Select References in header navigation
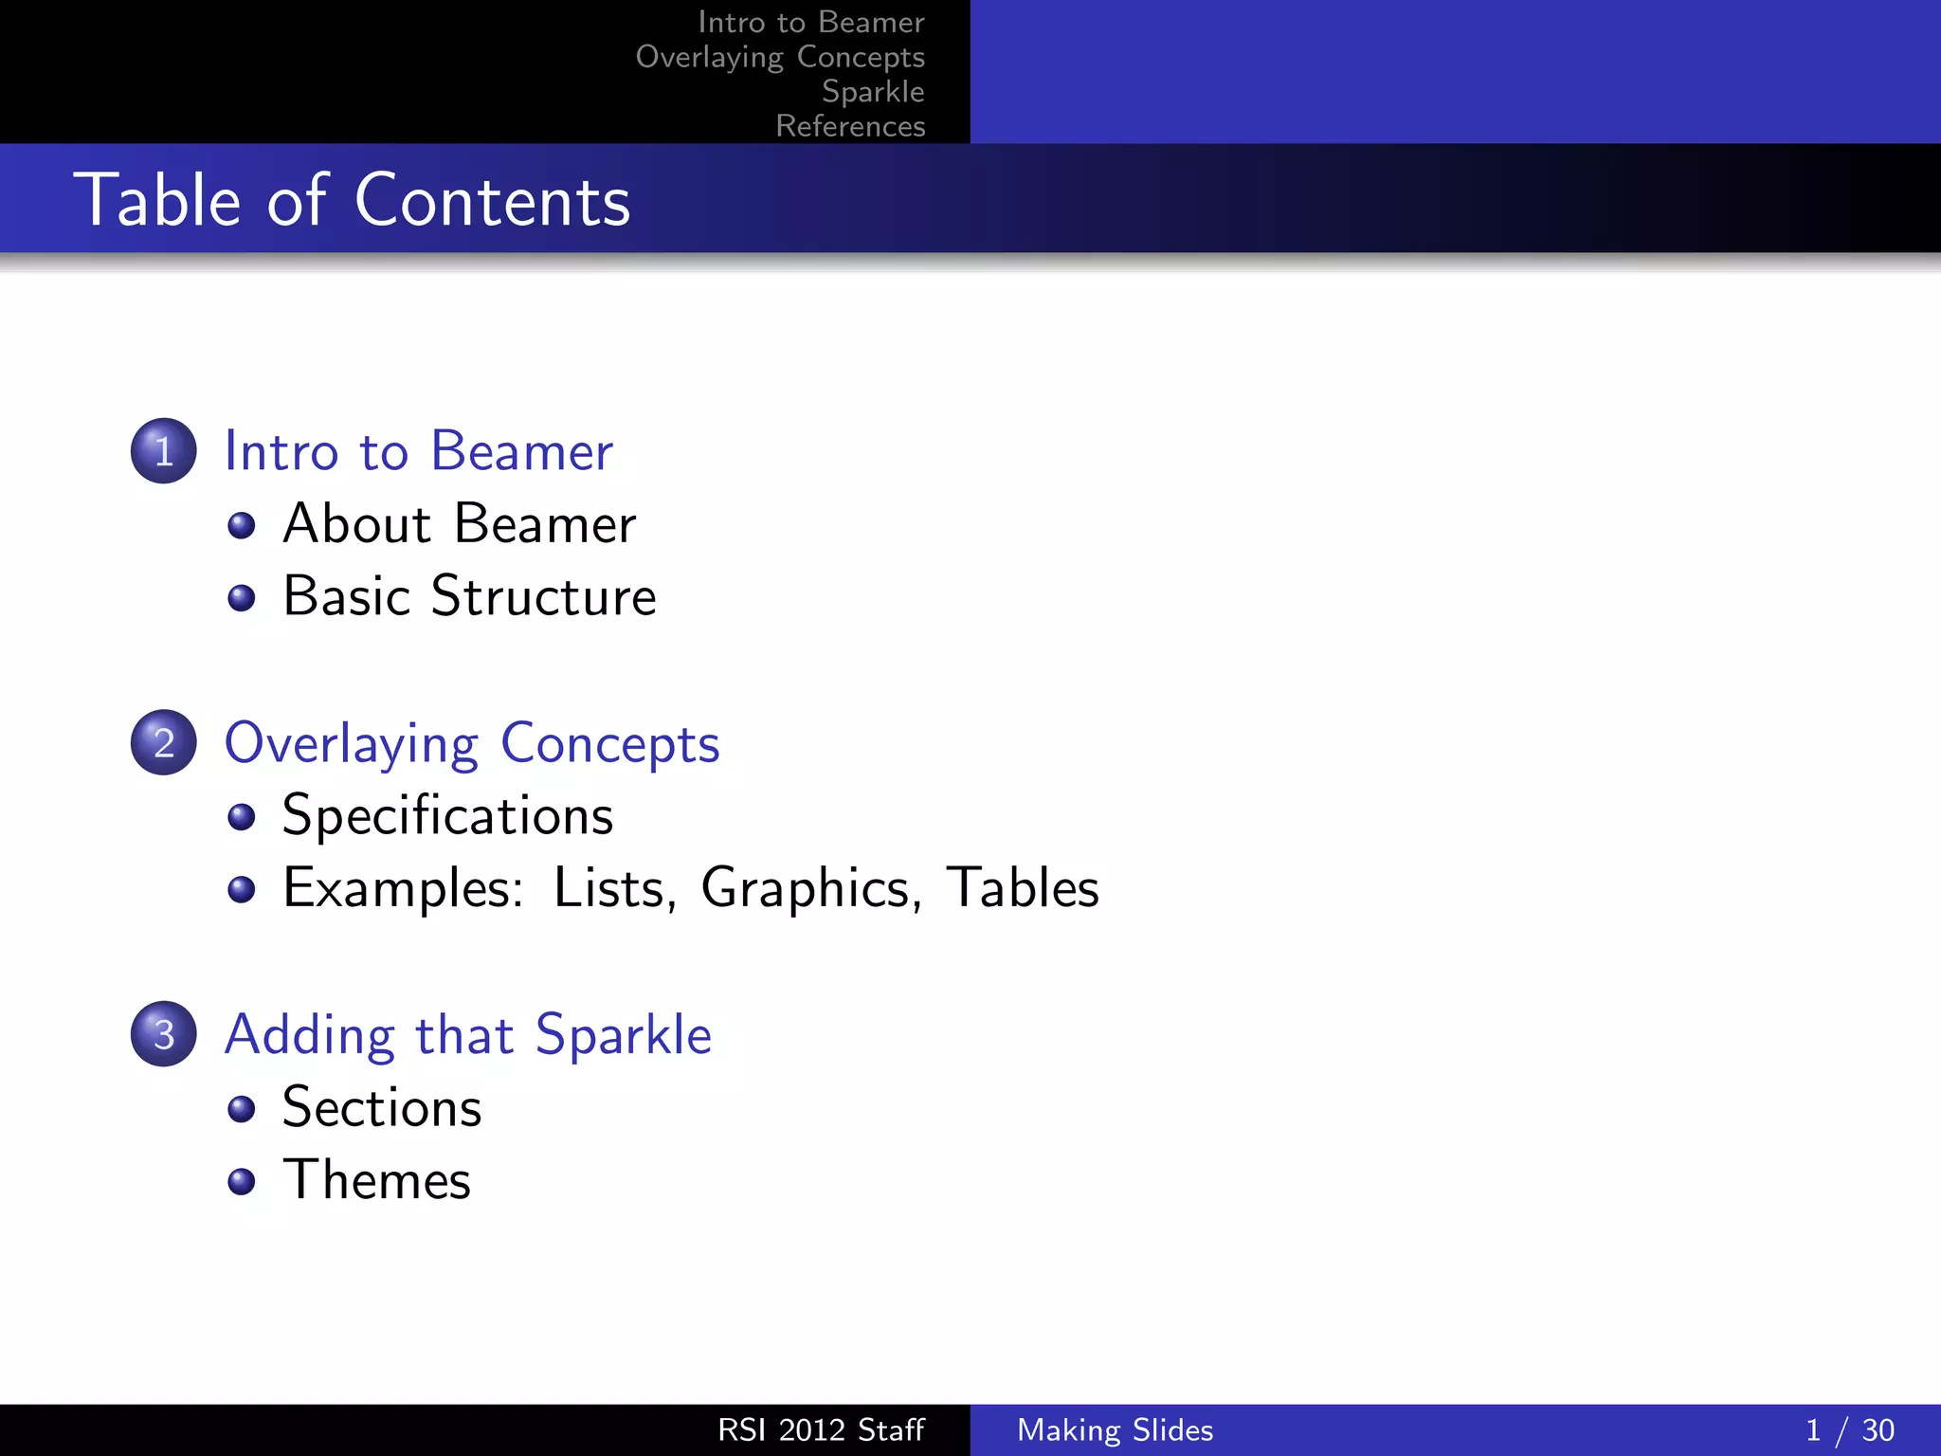Image resolution: width=1941 pixels, height=1456 pixels. point(849,126)
